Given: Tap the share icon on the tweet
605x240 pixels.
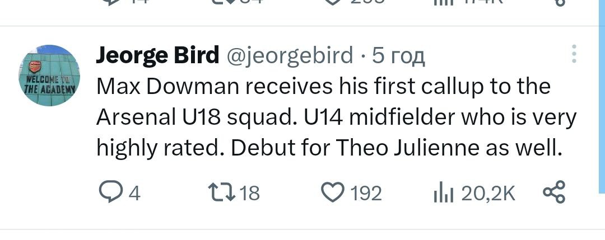Looking at the screenshot, I should 555,192.
